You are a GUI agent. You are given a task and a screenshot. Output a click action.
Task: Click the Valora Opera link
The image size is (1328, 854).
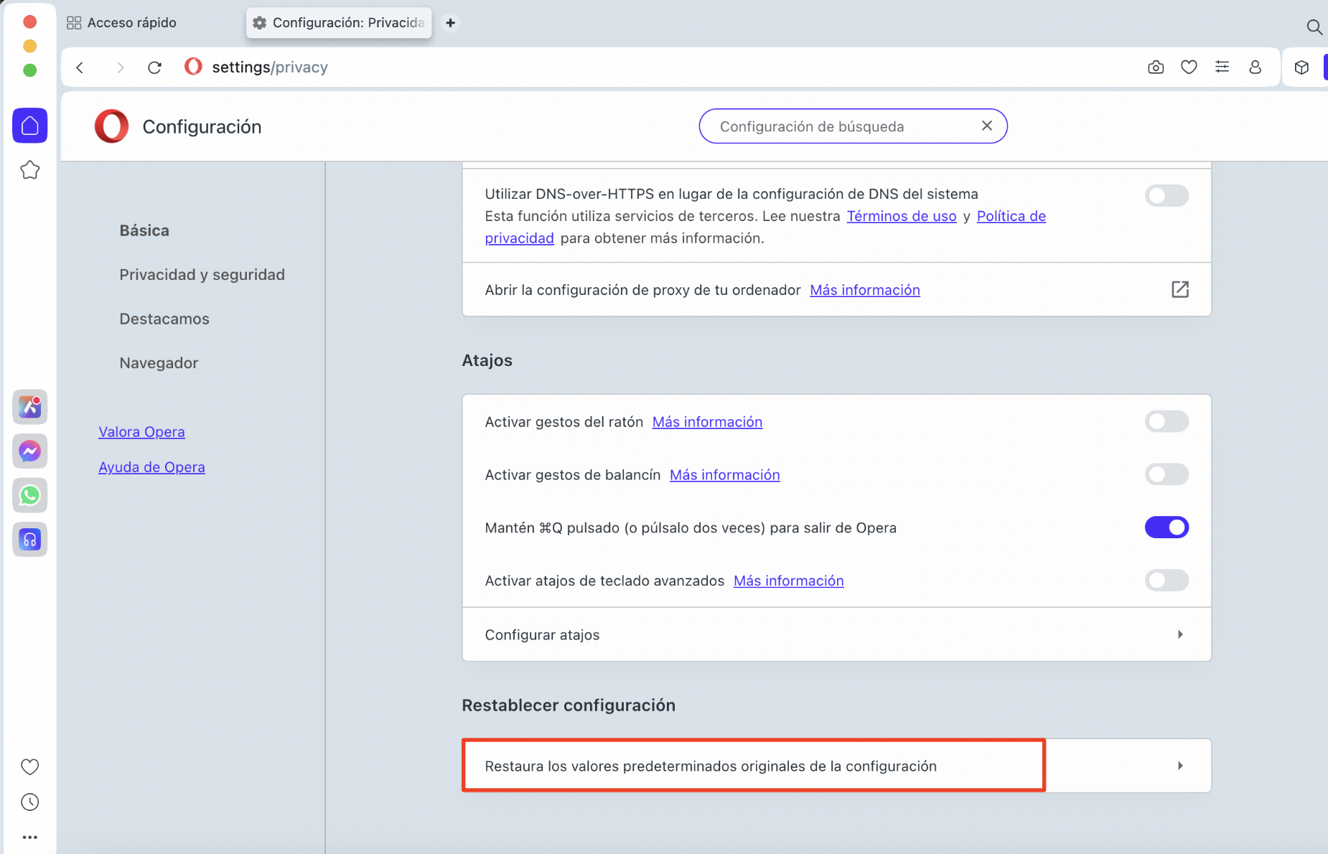141,431
